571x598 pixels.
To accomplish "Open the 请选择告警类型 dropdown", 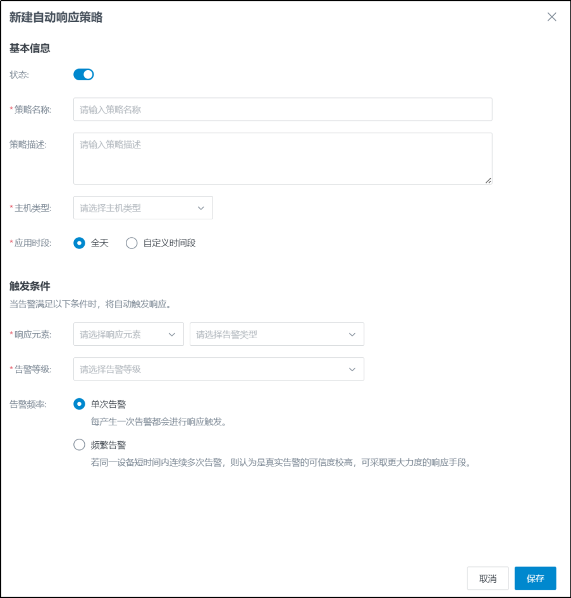I will [277, 334].
